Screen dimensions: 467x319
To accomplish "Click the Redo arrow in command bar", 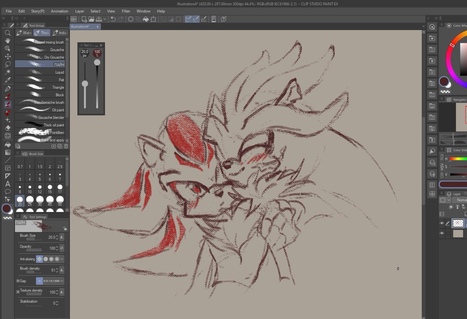I will tap(121, 19).
